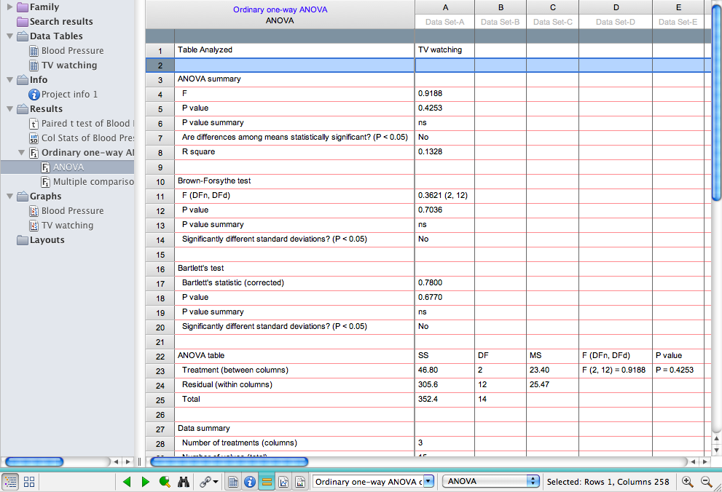722x492 pixels.
Task: Select Project info 1 in navigator
Action: [x=69, y=95]
